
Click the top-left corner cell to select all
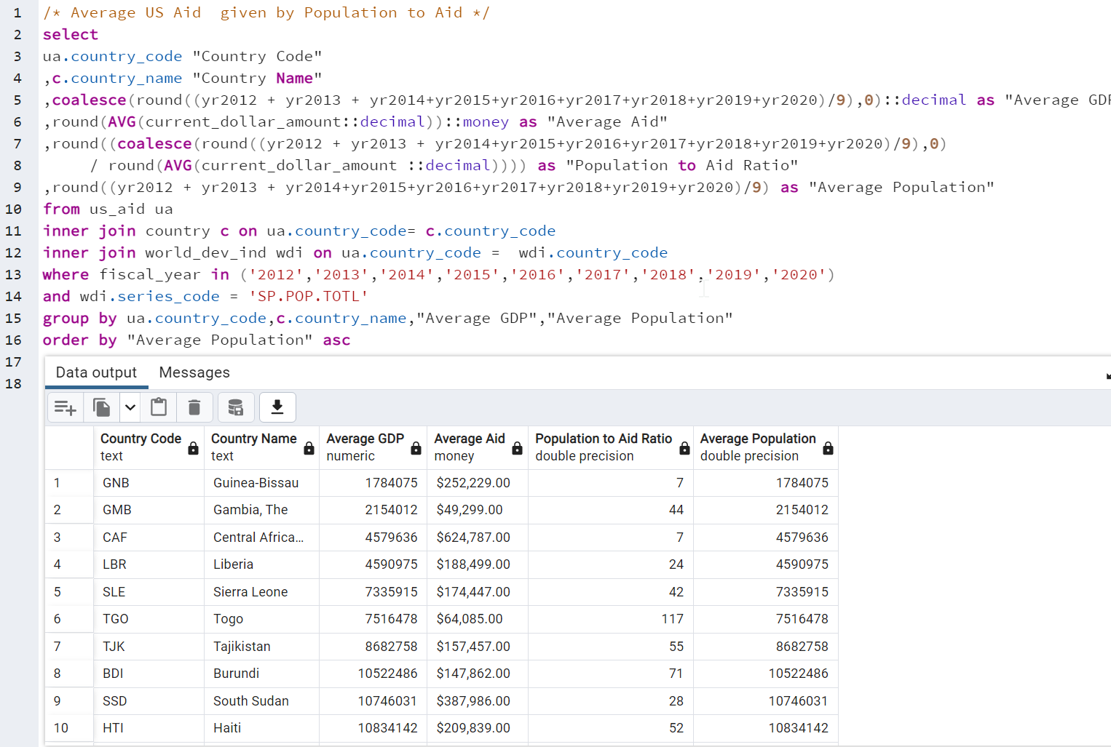69,447
